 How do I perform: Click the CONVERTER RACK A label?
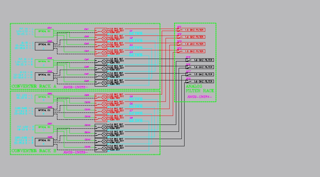[x=34, y=86]
